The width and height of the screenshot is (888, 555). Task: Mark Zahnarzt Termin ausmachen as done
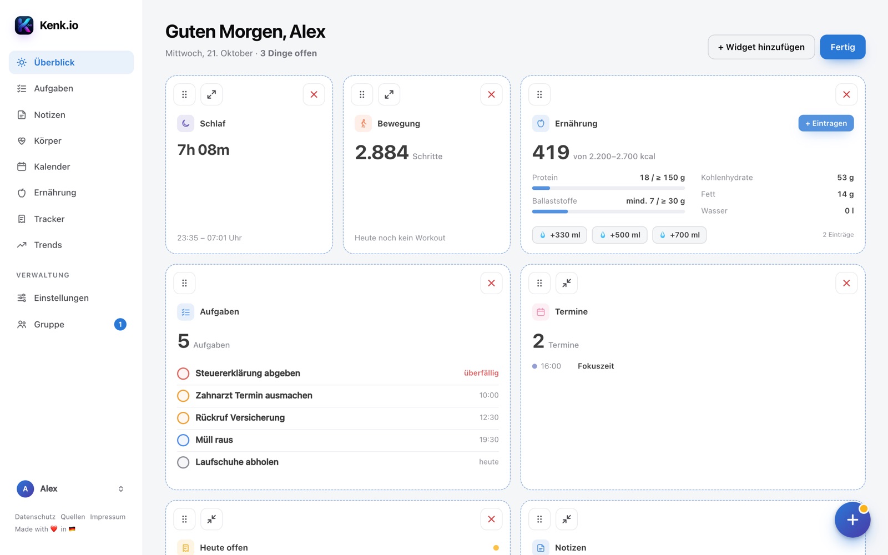click(183, 396)
